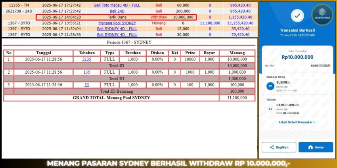Viewport: 337px width, 168px height.
Task: Click the Tanggal column header
Action: point(44,53)
